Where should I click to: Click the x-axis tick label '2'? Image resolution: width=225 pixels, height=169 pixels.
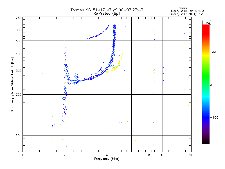(x=65, y=155)
